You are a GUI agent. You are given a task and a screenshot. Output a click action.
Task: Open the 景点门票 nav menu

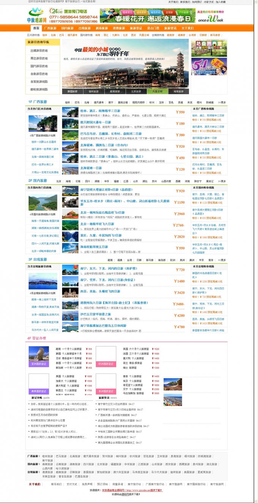[153, 28]
